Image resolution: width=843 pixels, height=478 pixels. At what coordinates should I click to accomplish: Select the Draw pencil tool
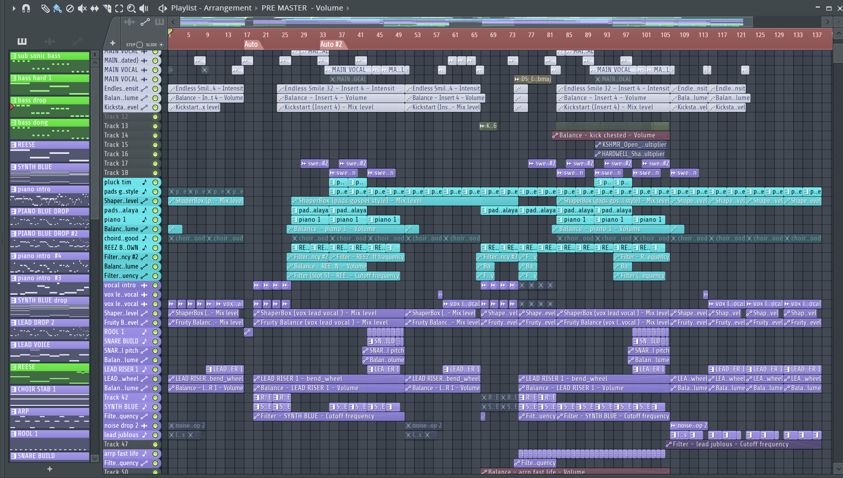point(45,8)
